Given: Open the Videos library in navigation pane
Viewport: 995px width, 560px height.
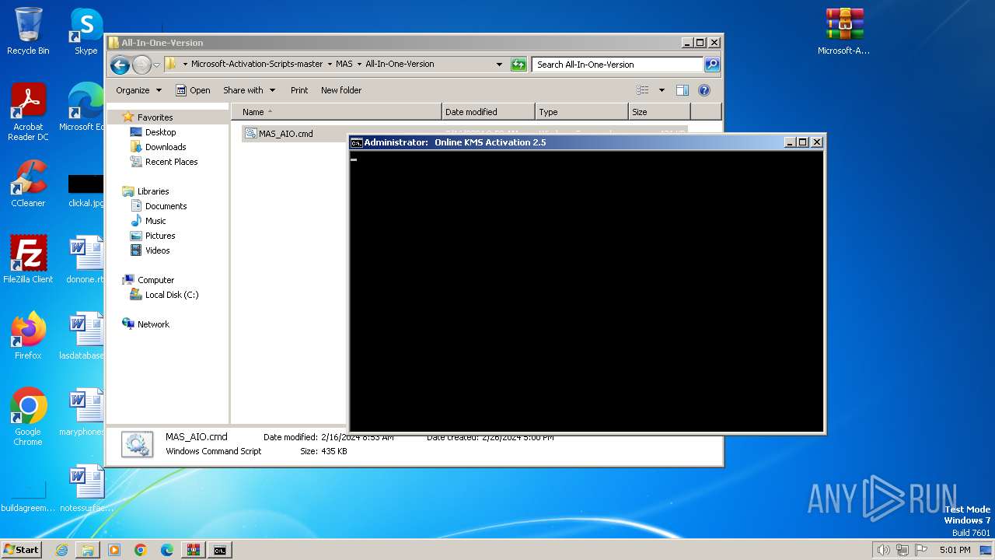Looking at the screenshot, I should point(157,250).
